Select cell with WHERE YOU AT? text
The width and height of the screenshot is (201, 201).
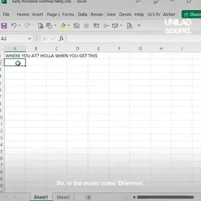point(15,56)
